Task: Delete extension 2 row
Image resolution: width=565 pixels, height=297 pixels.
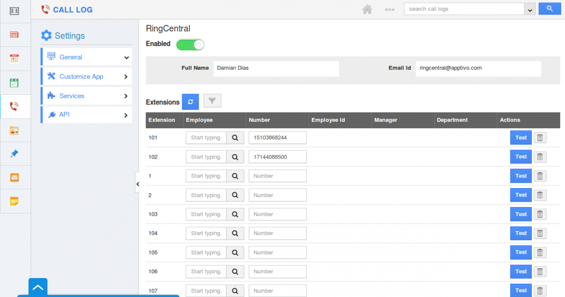Action: 540,195
